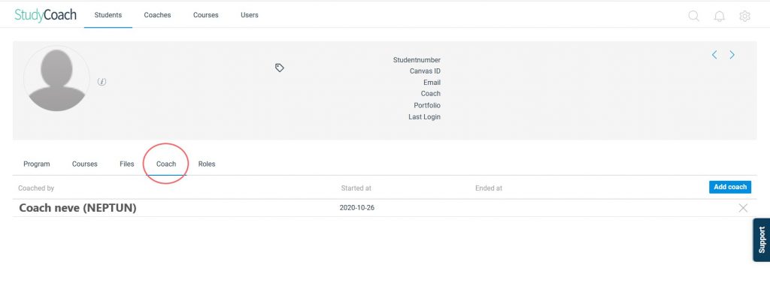Open the Support side tab
This screenshot has height=283, width=770.
point(762,240)
